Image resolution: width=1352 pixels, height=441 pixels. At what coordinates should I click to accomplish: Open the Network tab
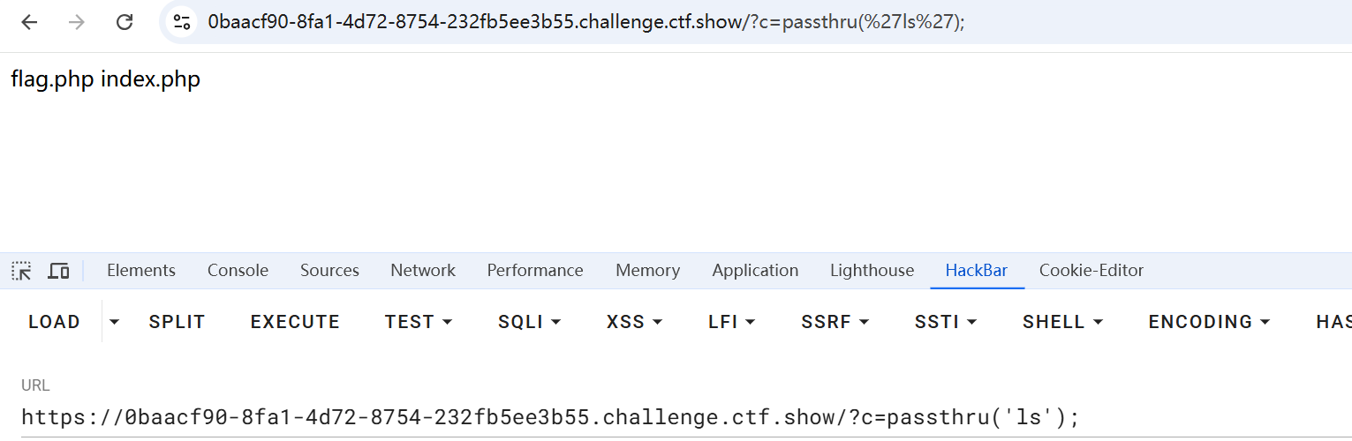click(423, 271)
